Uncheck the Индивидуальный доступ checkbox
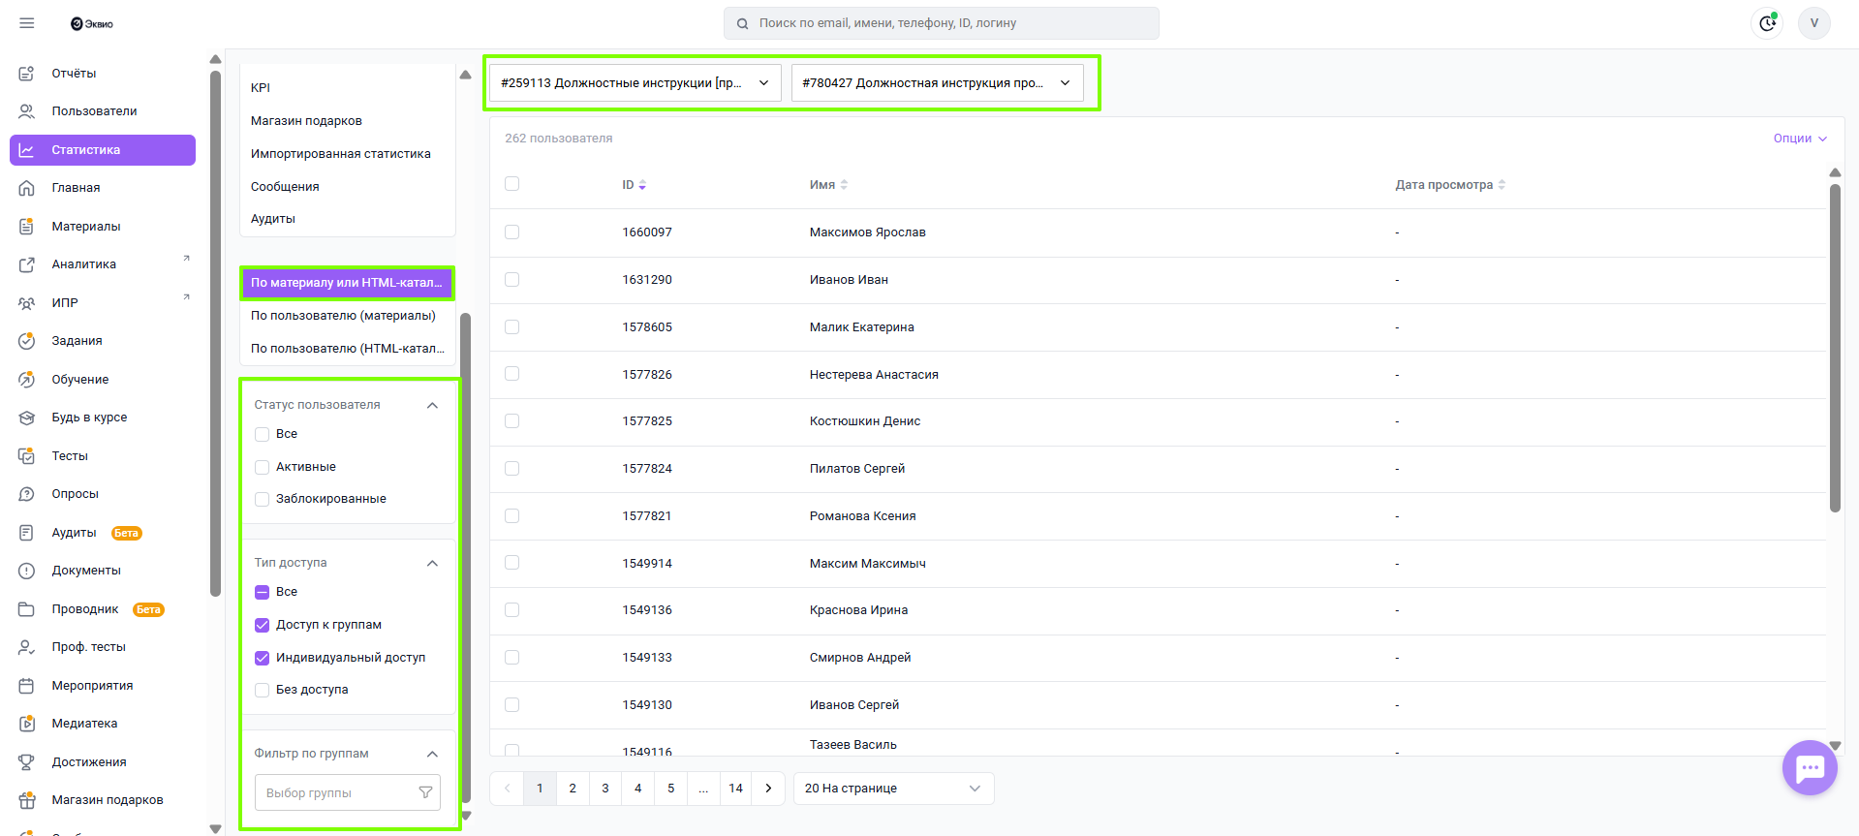Image resolution: width=1859 pixels, height=836 pixels. pyautogui.click(x=262, y=658)
